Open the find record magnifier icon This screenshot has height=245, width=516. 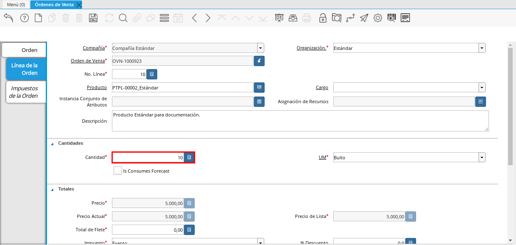tap(123, 18)
